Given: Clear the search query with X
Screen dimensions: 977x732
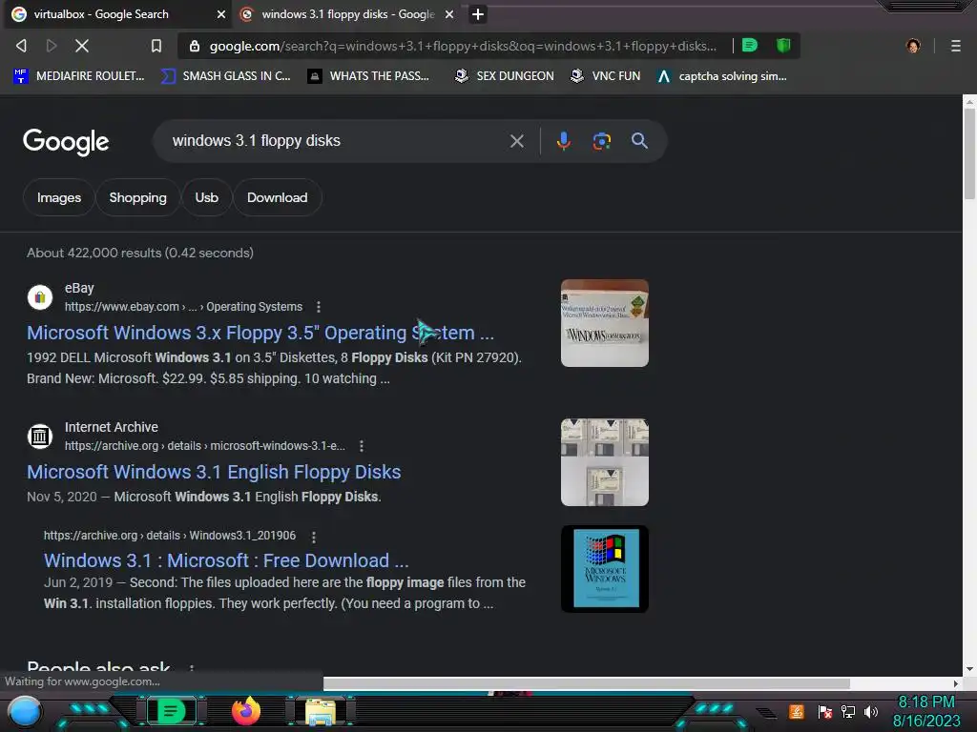Looking at the screenshot, I should 516,141.
